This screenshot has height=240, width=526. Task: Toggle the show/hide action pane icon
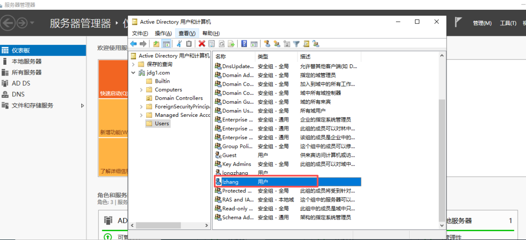click(x=254, y=44)
